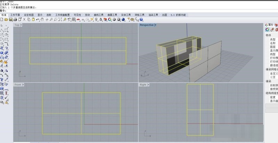278x143 pixels.
Task: Click the Open folder icon
Action: [6, 19]
